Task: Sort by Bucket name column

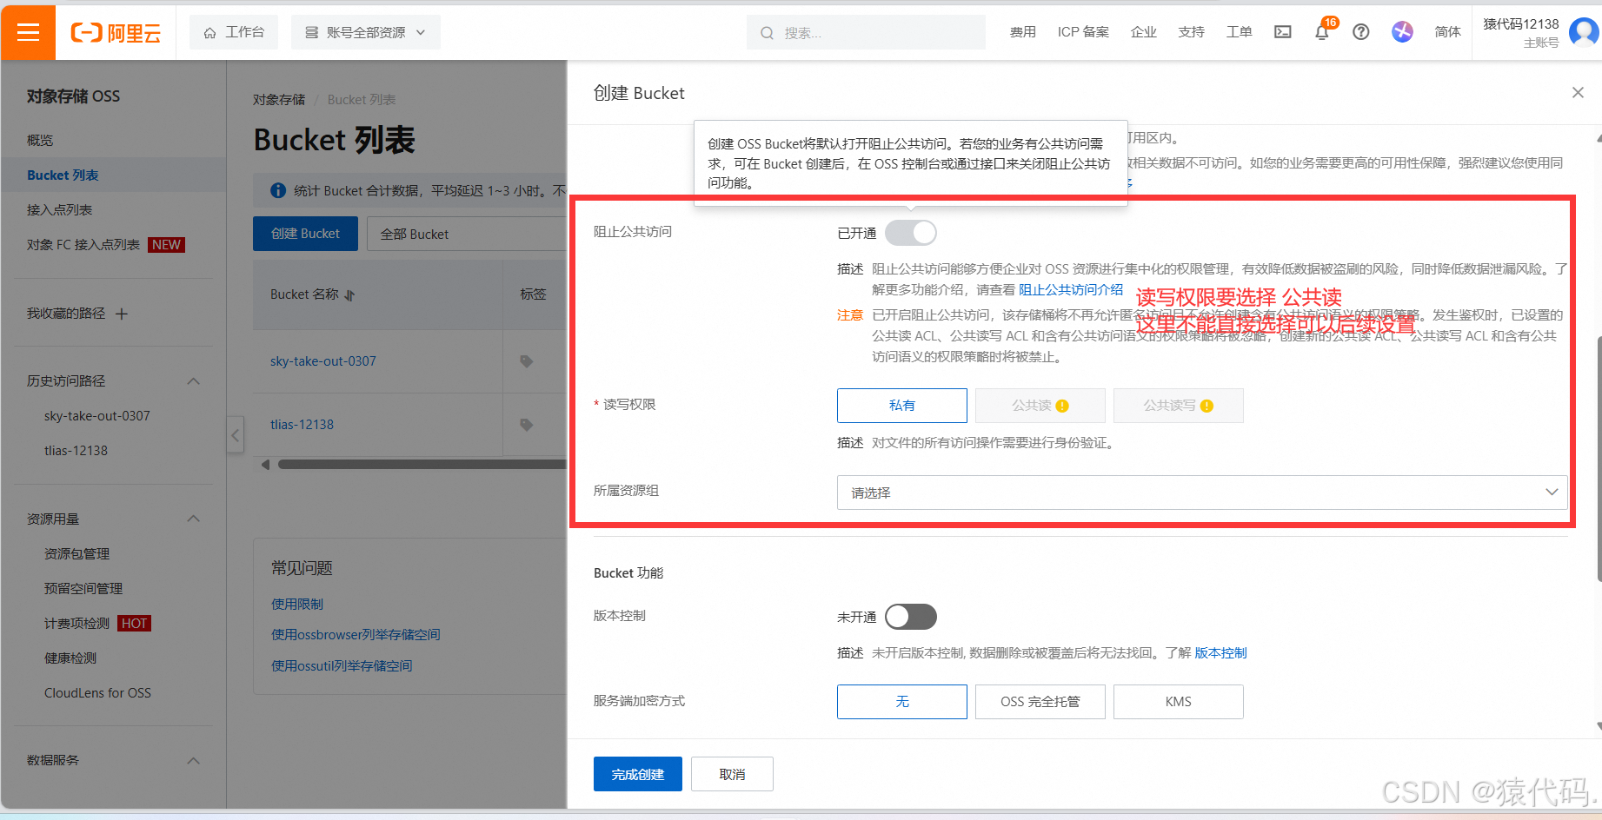Action: pyautogui.click(x=349, y=295)
